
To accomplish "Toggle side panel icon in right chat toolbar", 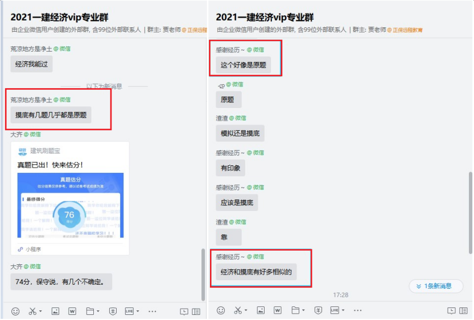I will pos(464,310).
